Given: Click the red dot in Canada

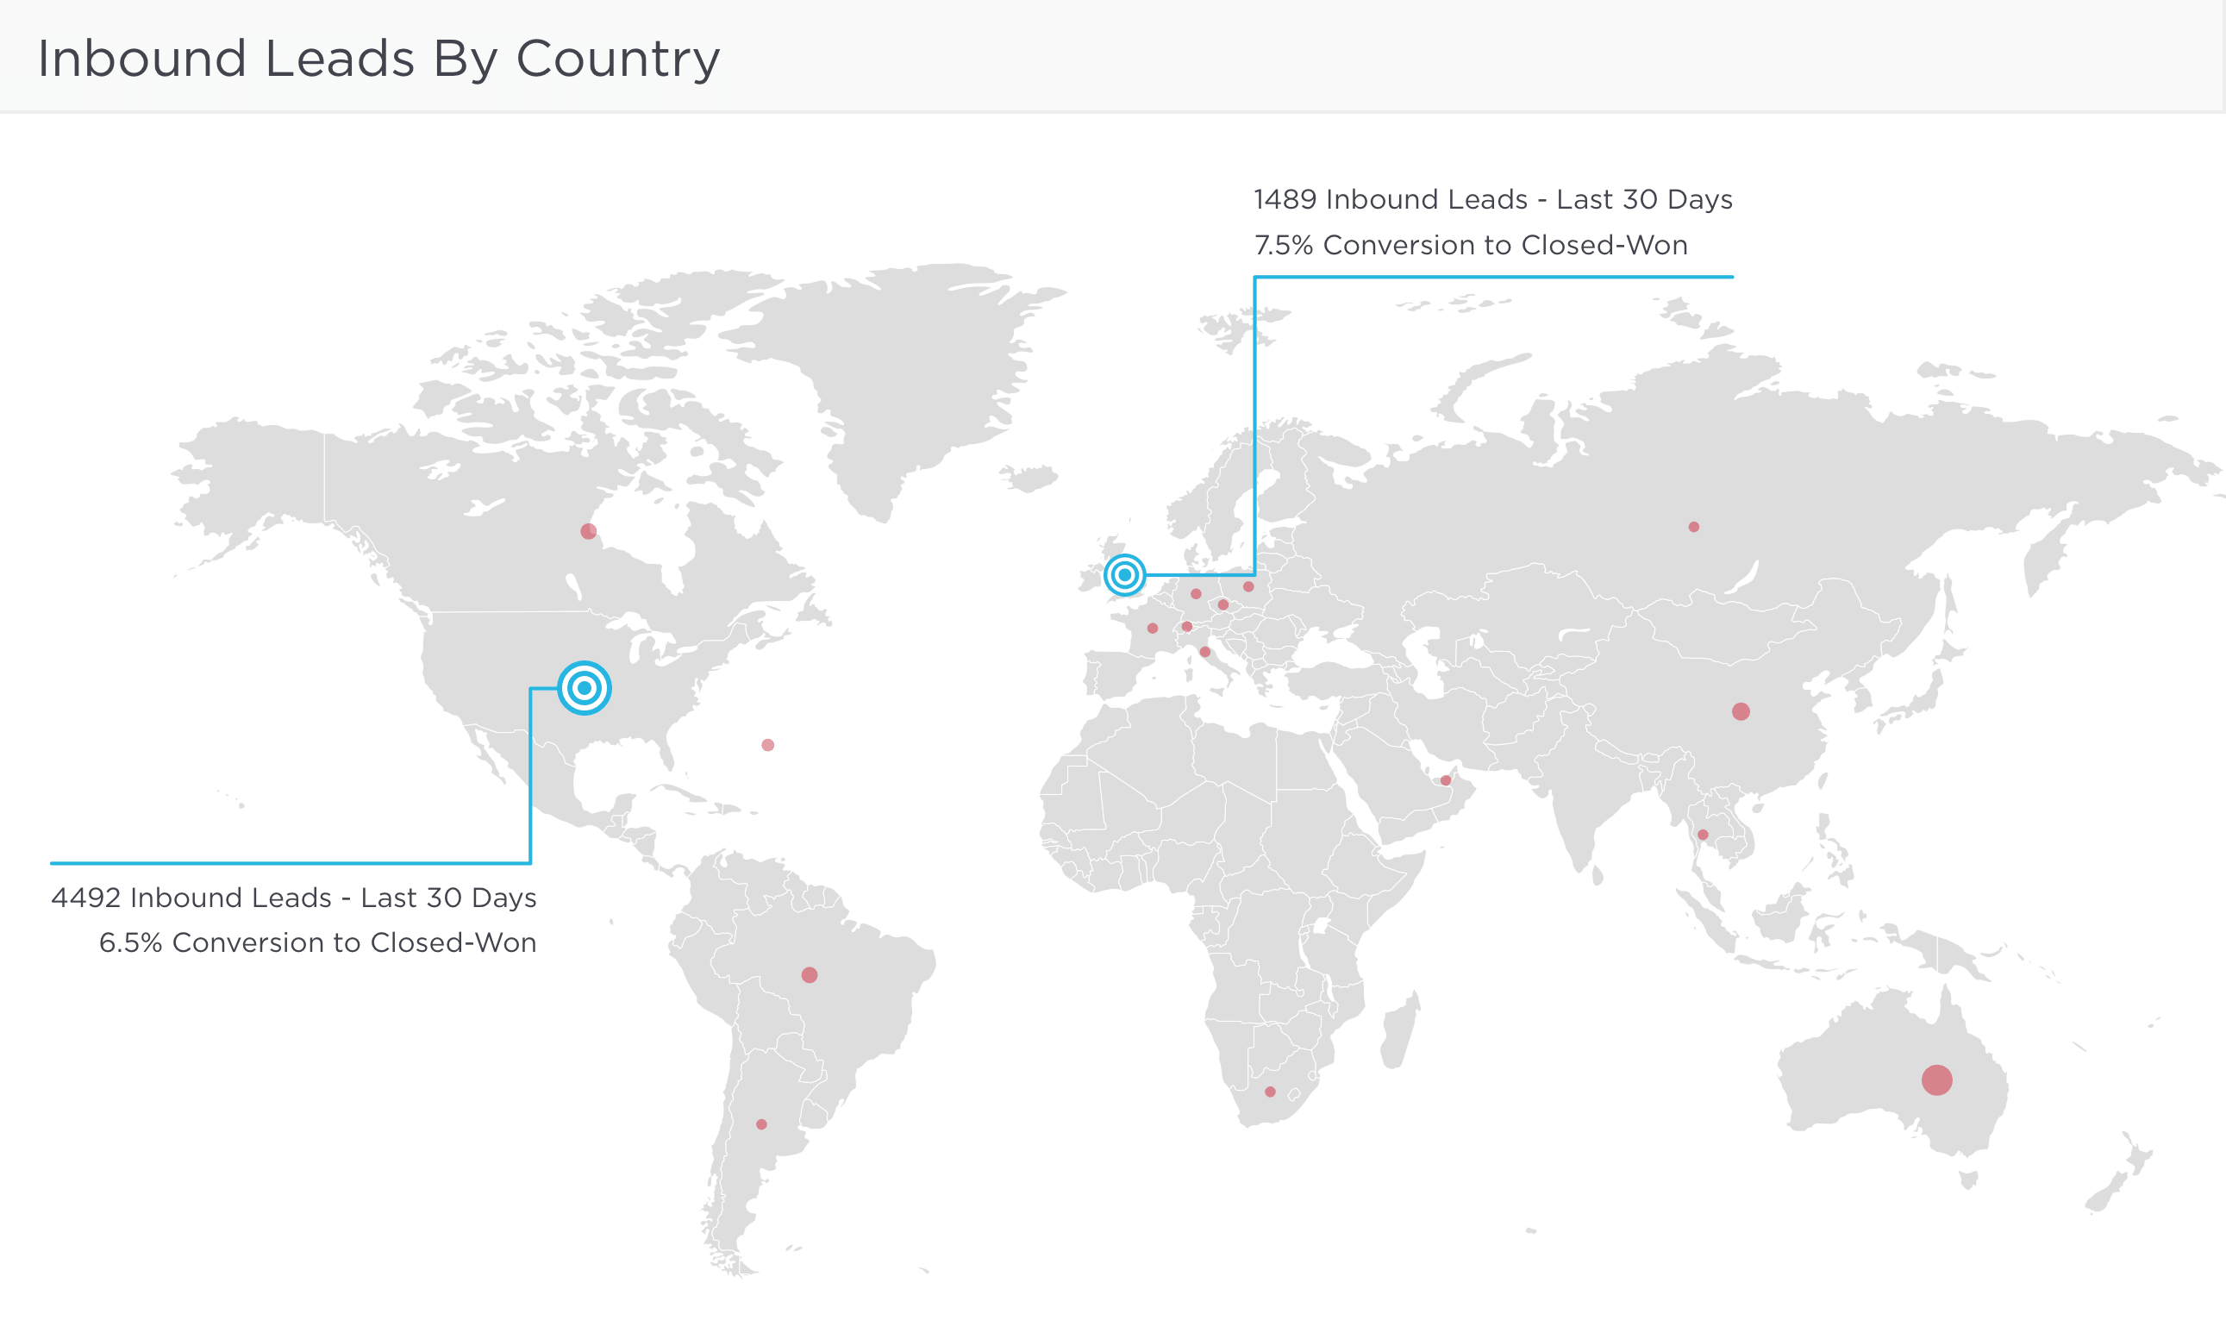Looking at the screenshot, I should 588,531.
